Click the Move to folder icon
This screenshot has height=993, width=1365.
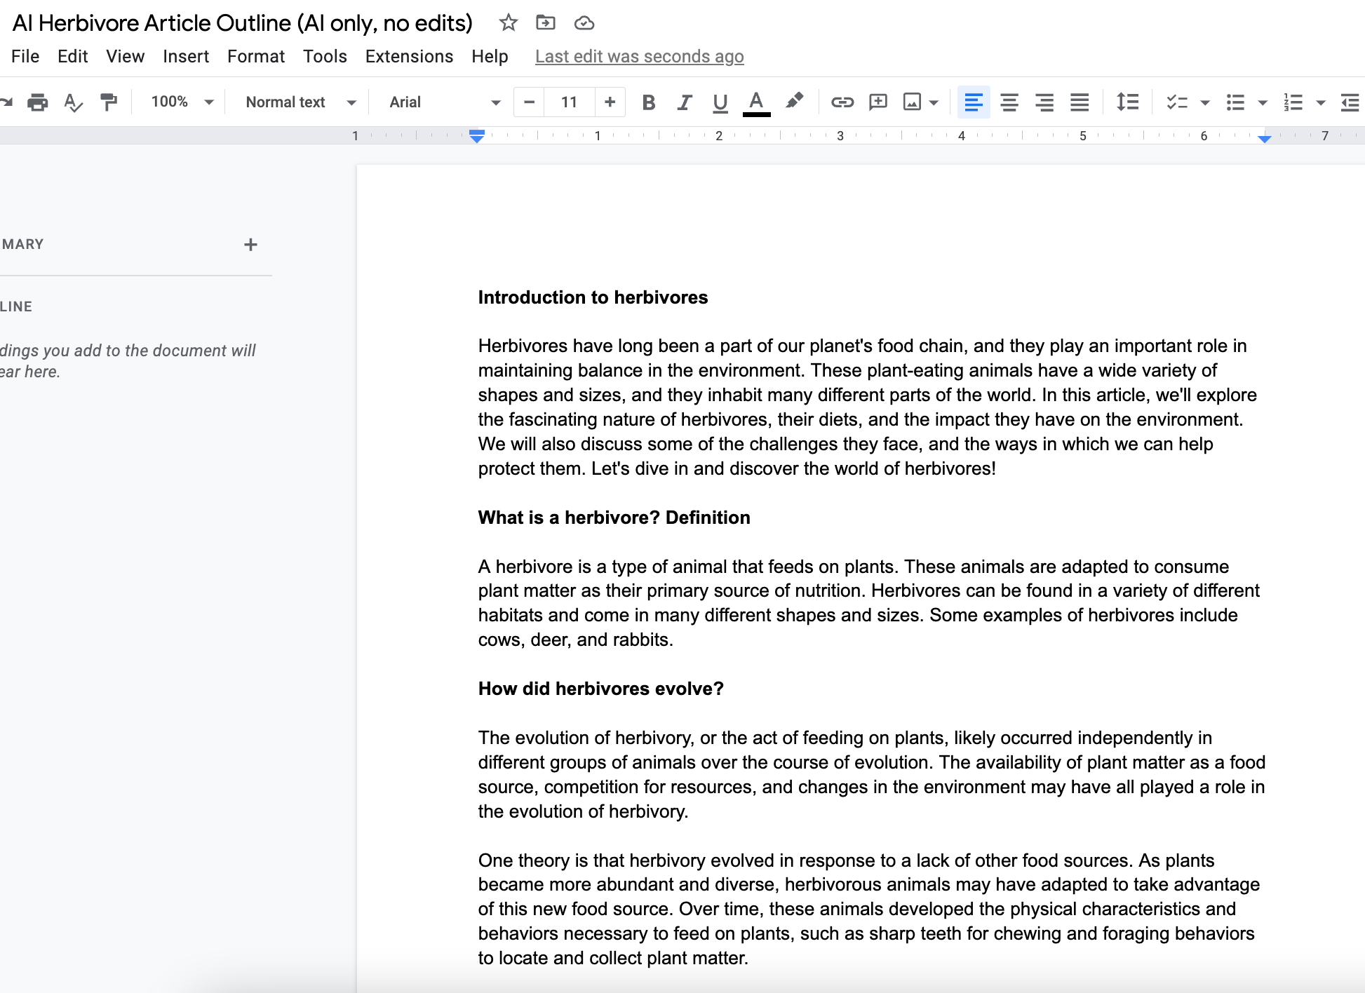pyautogui.click(x=546, y=23)
